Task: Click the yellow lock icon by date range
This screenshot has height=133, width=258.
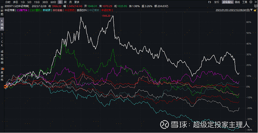Action: pyautogui.click(x=255, y=10)
